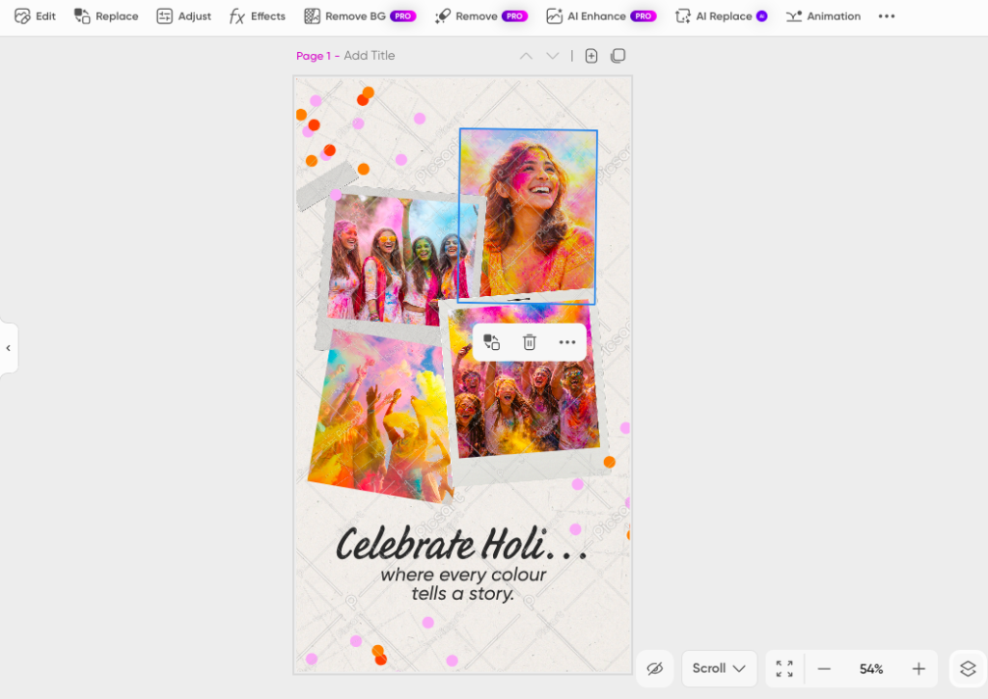Select the Remove BG PRO tool
Viewport: 988px width, 699px height.
(x=360, y=16)
